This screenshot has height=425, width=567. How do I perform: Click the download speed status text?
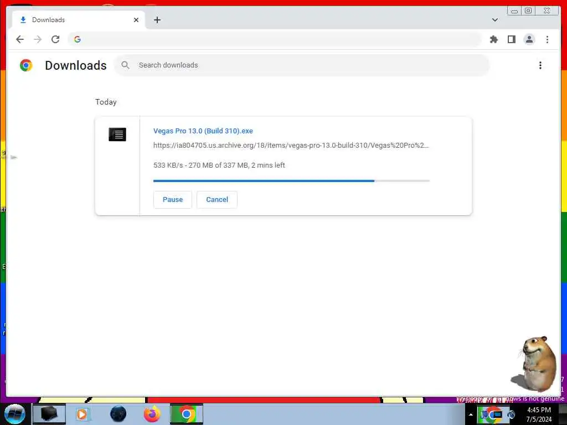click(219, 165)
